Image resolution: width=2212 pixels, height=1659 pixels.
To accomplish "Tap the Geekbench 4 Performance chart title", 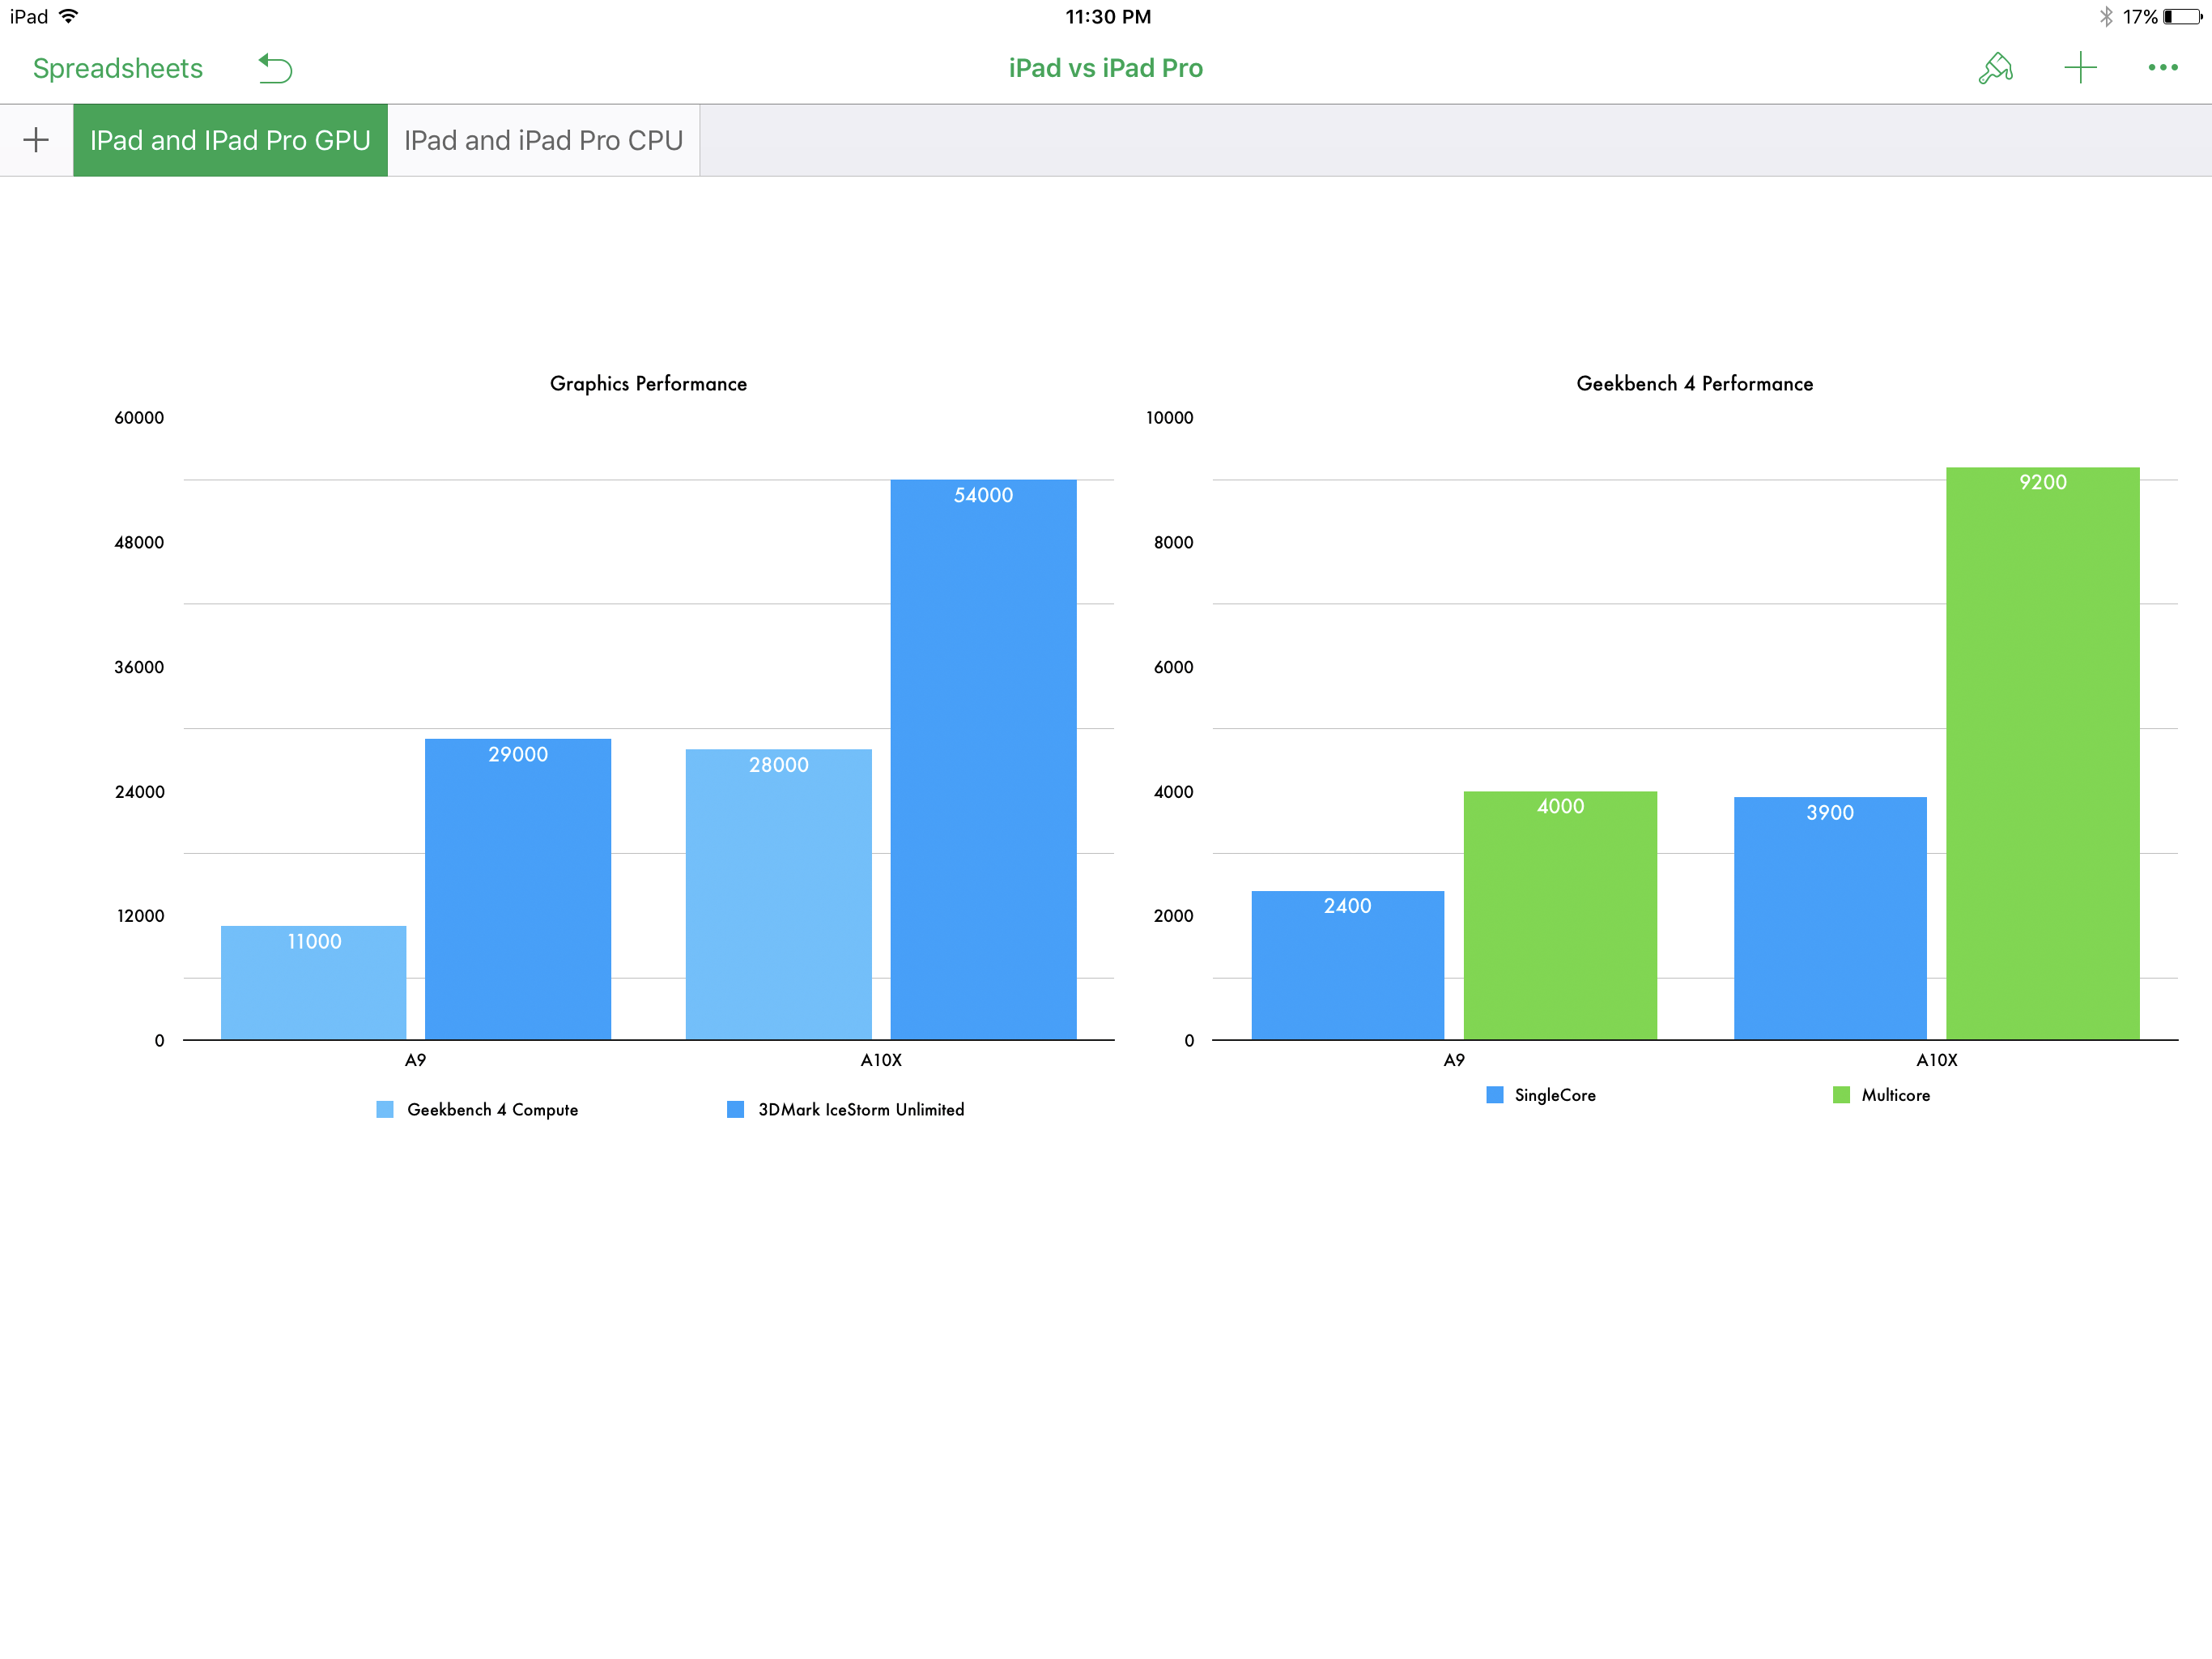I will click(1694, 383).
